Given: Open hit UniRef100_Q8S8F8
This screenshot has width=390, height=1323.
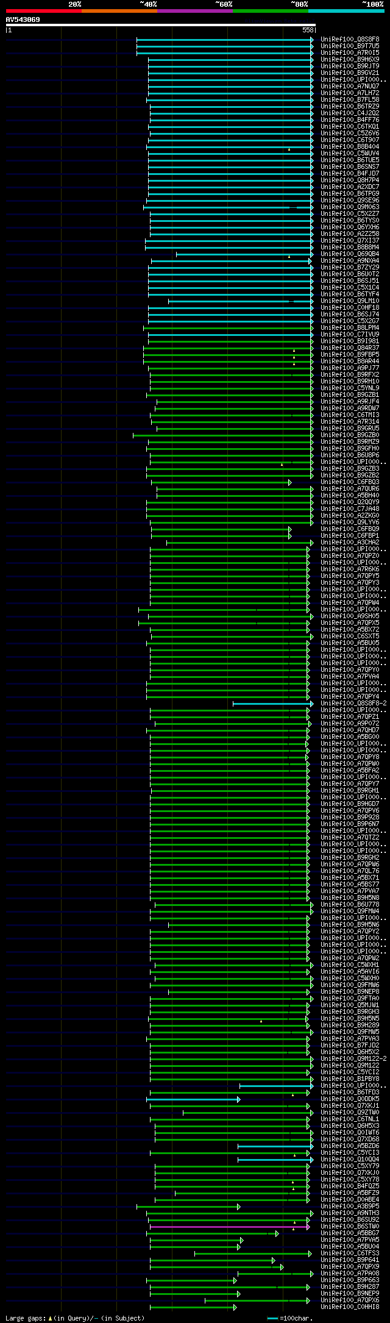Looking at the screenshot, I should [x=350, y=39].
